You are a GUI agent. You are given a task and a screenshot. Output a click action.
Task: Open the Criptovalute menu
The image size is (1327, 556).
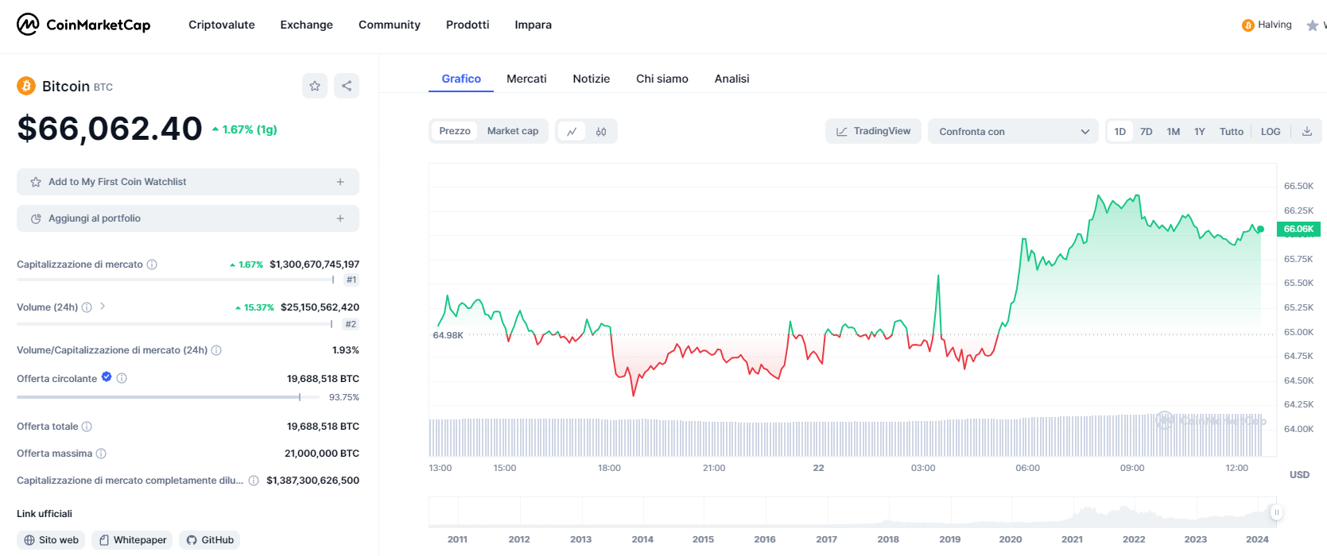click(222, 25)
